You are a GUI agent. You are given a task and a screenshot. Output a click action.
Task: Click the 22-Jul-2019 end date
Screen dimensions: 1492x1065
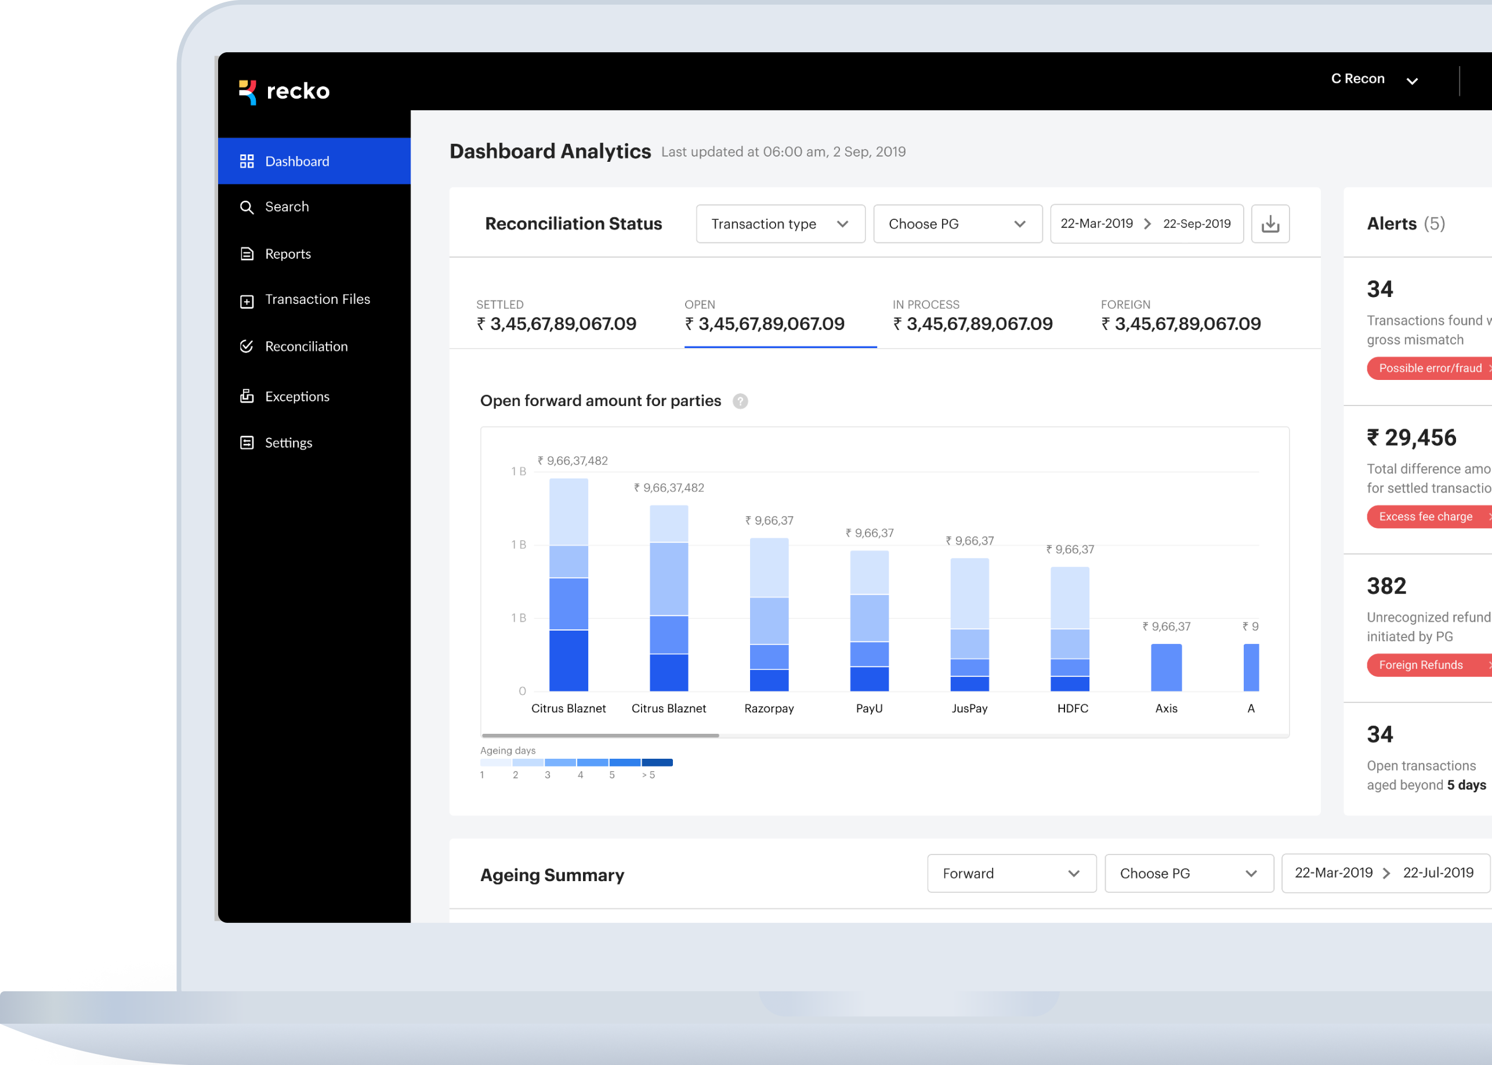click(x=1437, y=873)
